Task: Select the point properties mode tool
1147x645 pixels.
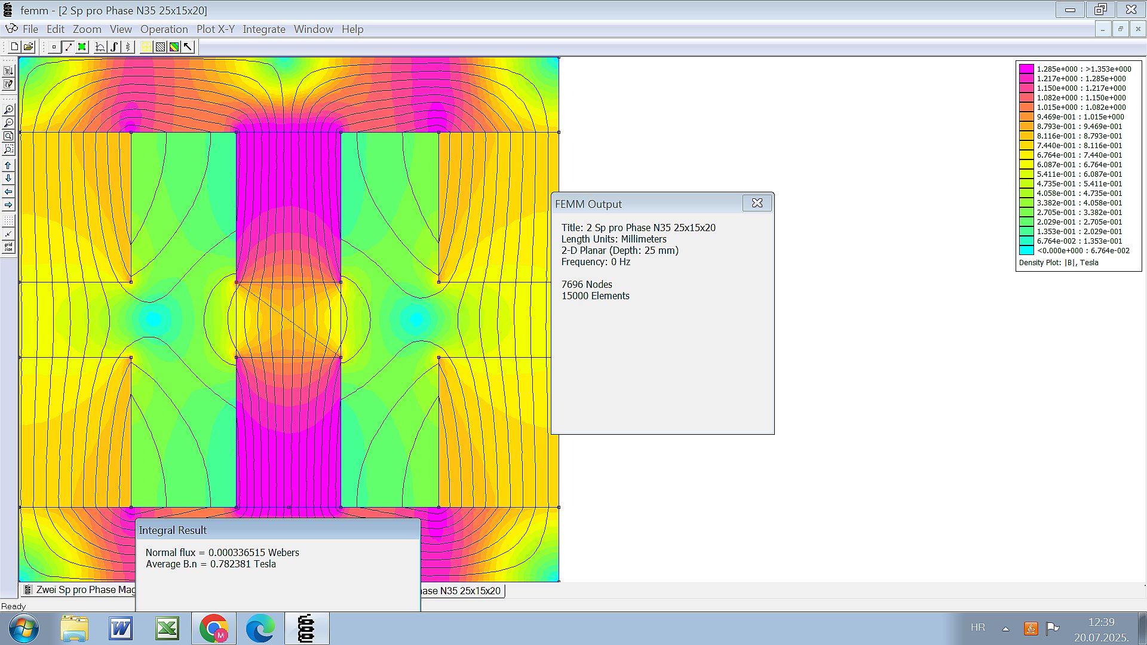Action: click(x=54, y=47)
